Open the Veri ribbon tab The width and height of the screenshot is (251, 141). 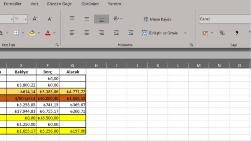click(34, 4)
